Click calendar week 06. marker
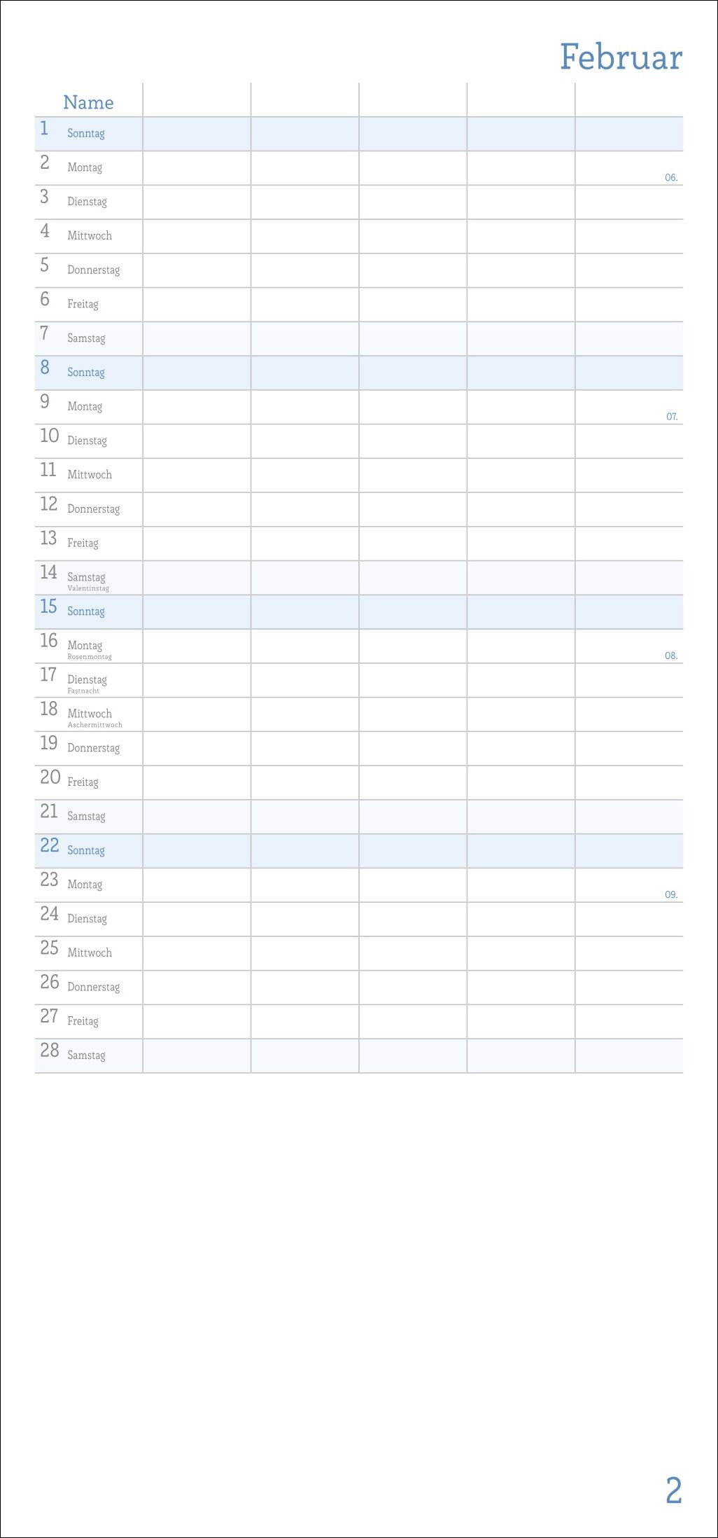The width and height of the screenshot is (718, 1538). click(671, 178)
